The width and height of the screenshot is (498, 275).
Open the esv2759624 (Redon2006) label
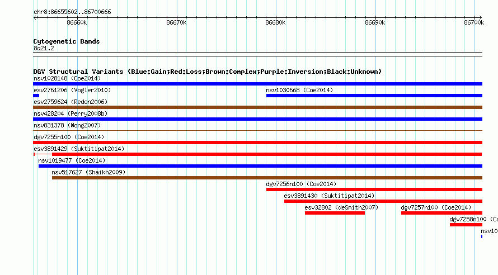pyautogui.click(x=71, y=102)
